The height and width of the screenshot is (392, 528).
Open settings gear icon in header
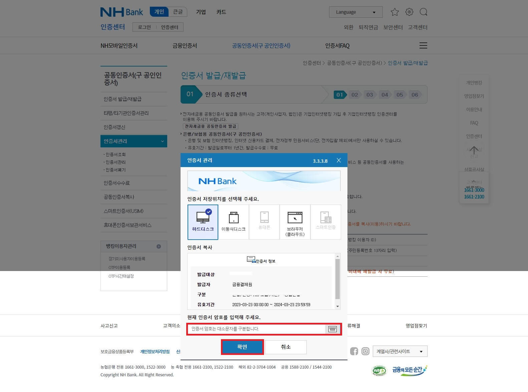[409, 12]
